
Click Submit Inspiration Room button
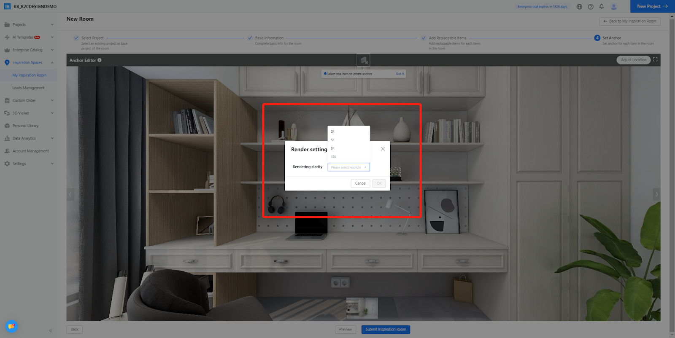pos(386,330)
